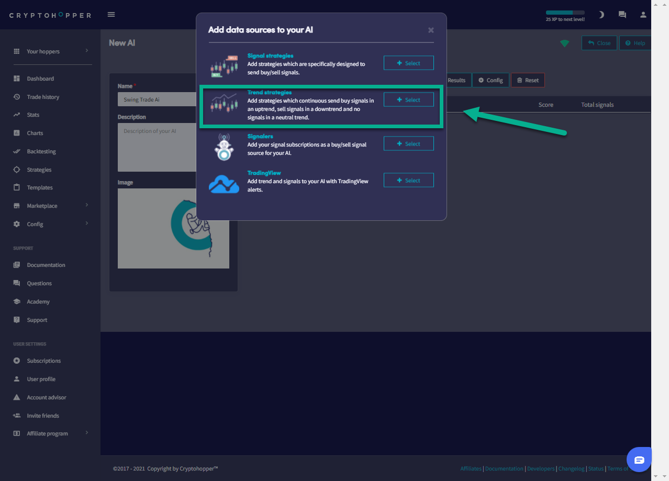
Task: Expand the Config sidebar submenu
Action: (x=50, y=224)
